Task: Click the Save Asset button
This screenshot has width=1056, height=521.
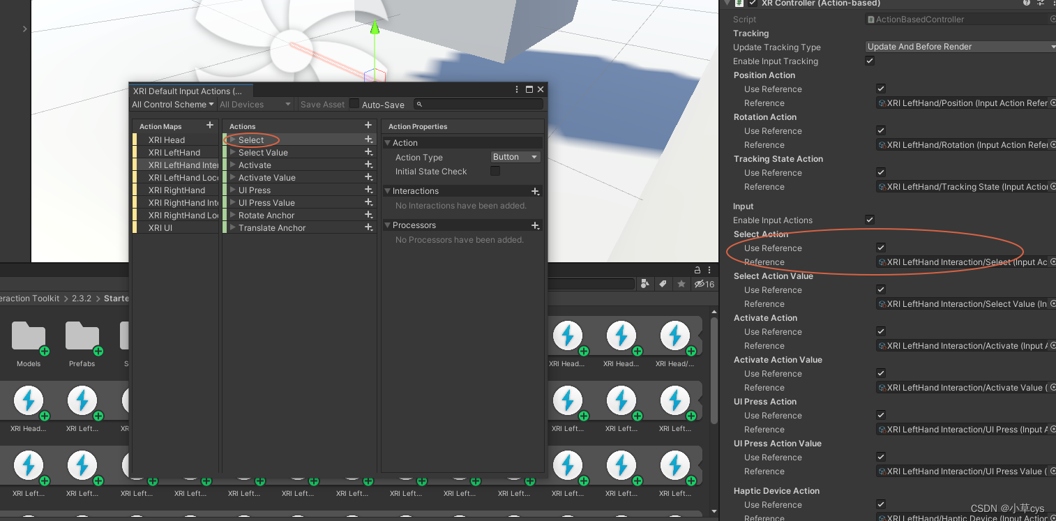Action: click(x=322, y=105)
